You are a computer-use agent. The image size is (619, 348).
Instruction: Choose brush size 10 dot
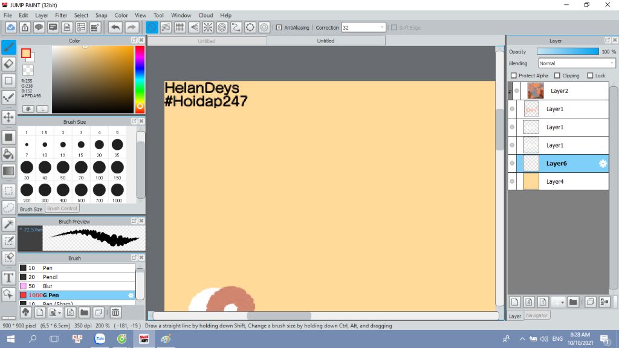pos(45,145)
